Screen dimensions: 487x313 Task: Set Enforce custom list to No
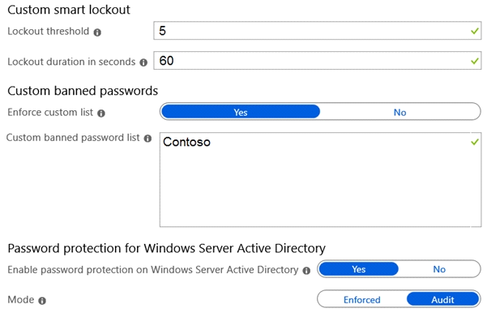coord(400,112)
